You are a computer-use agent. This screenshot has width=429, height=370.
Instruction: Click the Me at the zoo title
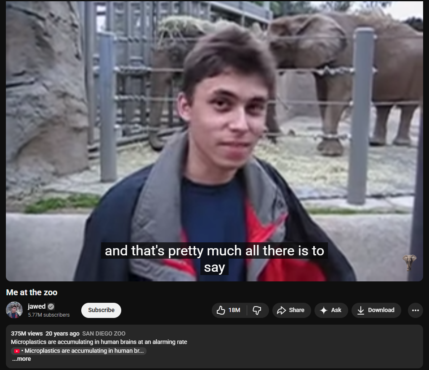coord(32,292)
